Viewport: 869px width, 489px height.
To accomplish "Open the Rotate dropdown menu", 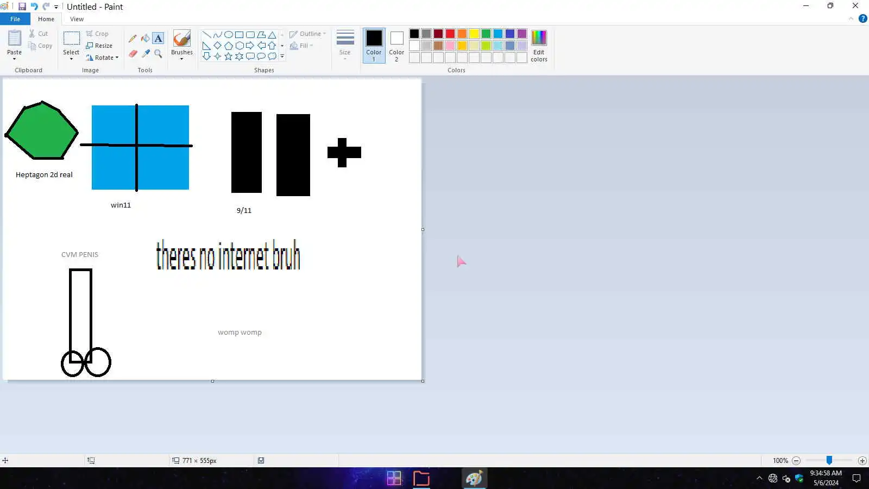I will pyautogui.click(x=102, y=58).
